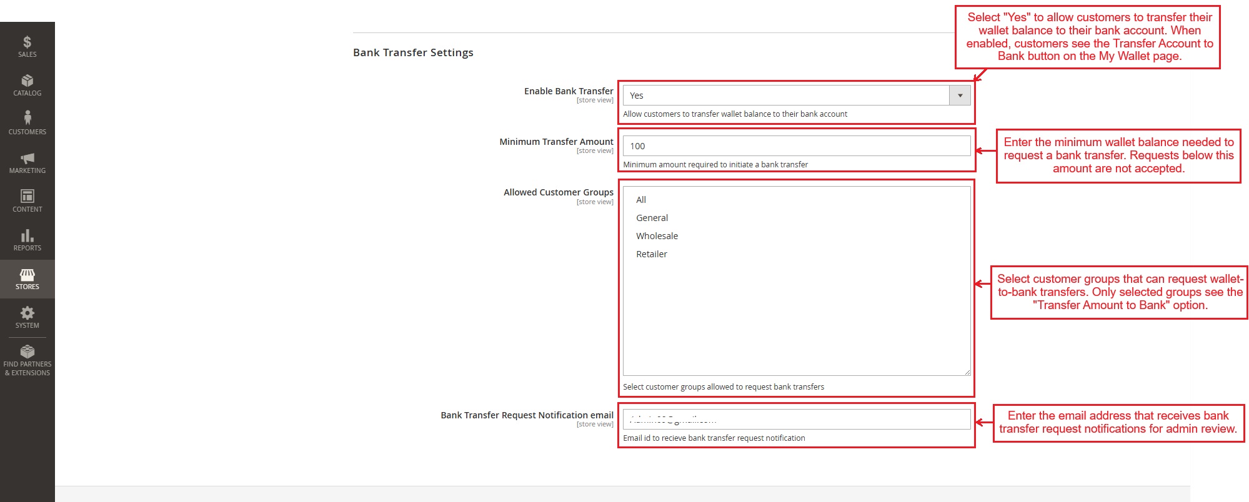This screenshot has height=502, width=1249.
Task: Open the System gear icon
Action: pos(27,313)
